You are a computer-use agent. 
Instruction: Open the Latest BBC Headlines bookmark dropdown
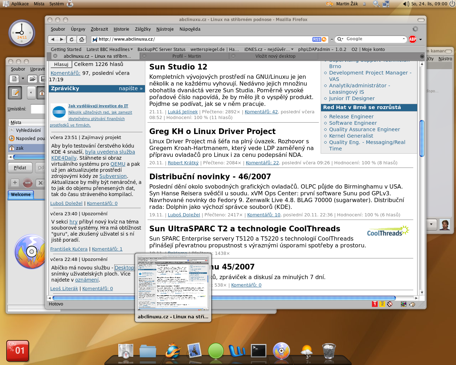pyautogui.click(x=110, y=50)
